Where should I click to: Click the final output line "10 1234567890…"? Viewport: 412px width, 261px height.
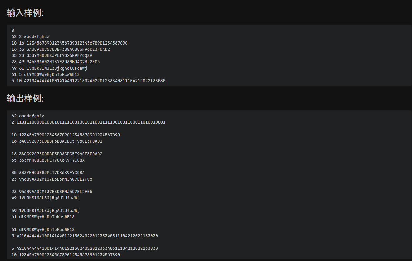(x=66, y=255)
